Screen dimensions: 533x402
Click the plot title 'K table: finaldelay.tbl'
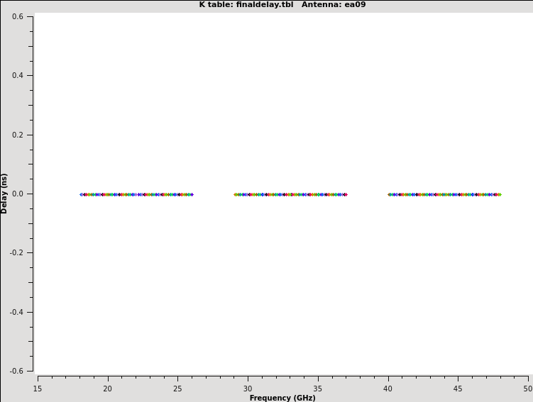click(247, 5)
